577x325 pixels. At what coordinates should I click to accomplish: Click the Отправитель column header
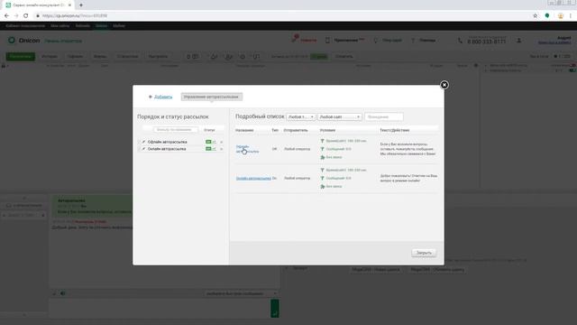(296, 130)
